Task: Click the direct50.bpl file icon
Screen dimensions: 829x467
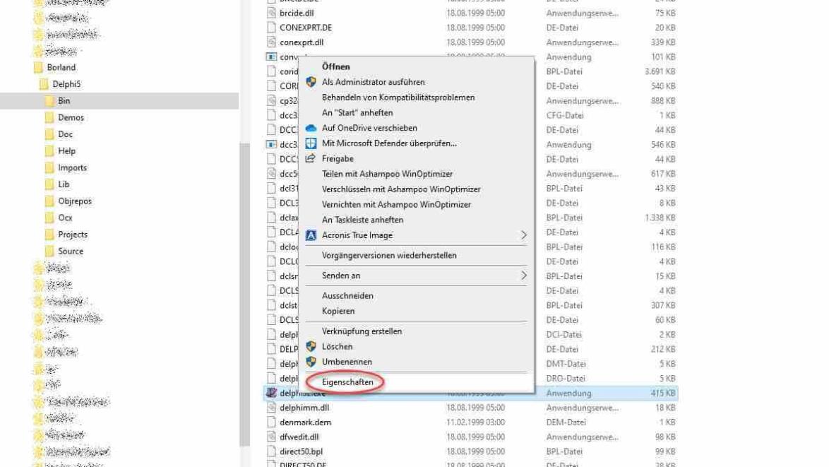Action: click(x=271, y=451)
